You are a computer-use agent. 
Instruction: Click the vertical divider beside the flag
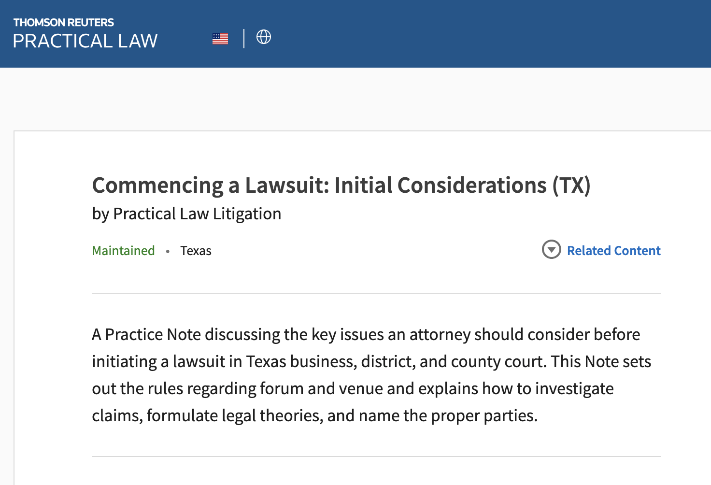click(244, 38)
